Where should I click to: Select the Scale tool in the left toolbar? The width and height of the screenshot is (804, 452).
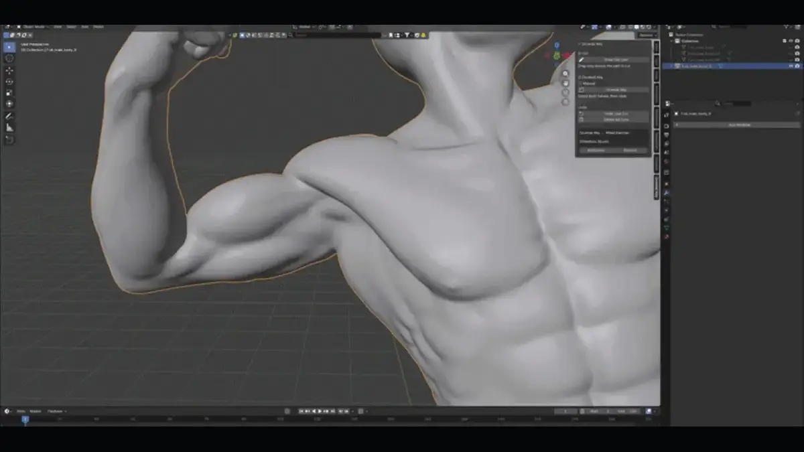[x=9, y=92]
